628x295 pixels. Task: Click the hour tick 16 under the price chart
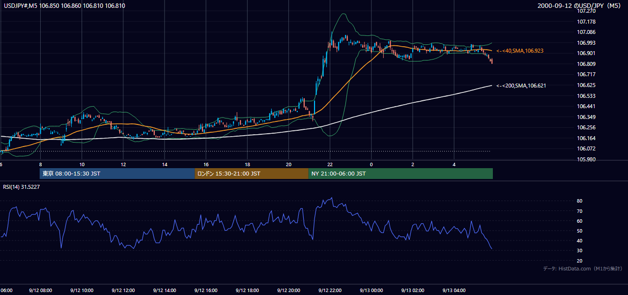(x=206, y=164)
